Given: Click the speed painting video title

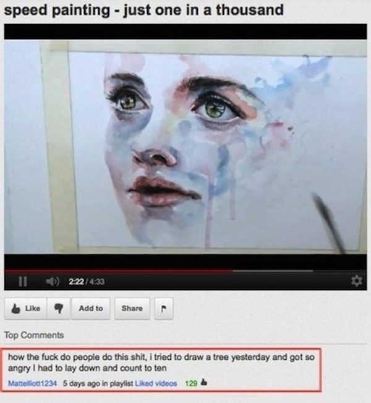Looking at the screenshot, I should (x=143, y=10).
